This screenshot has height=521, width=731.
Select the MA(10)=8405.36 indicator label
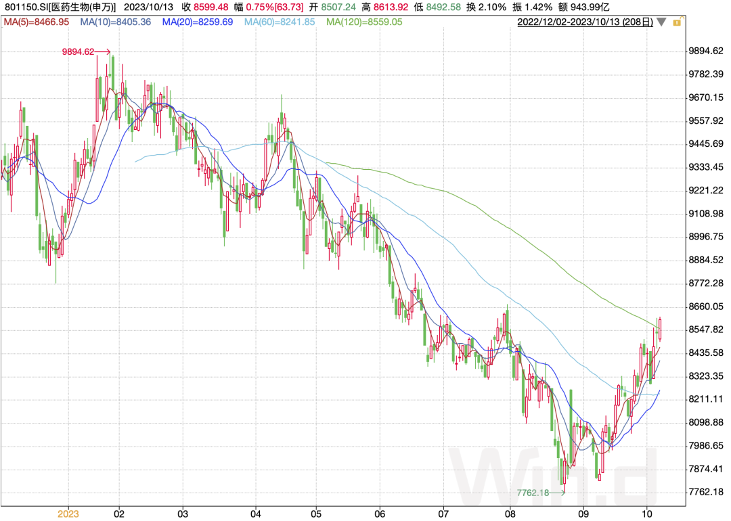pyautogui.click(x=116, y=22)
